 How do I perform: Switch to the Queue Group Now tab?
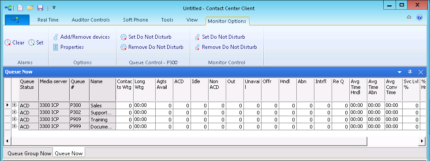click(x=30, y=154)
